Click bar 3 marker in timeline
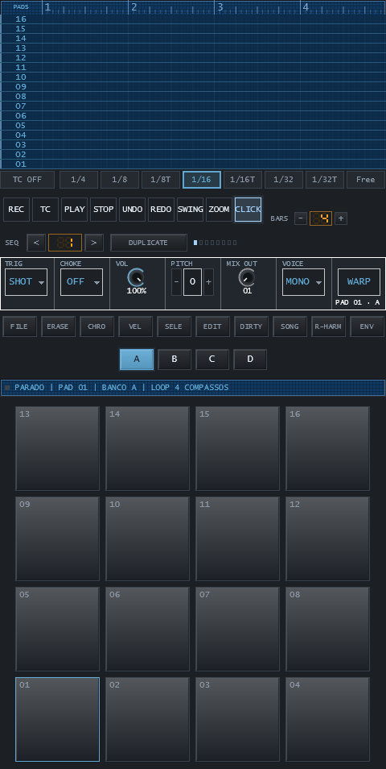Image resolution: width=386 pixels, height=769 pixels. 220,7
